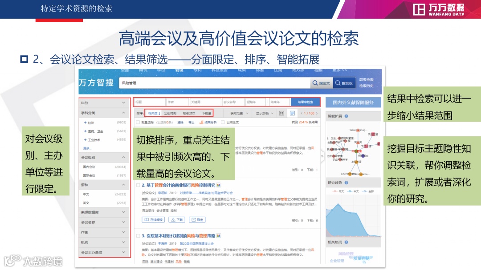The image size is (481, 270).
Task: Filter by 国际会议 conference level
Action: [x=89, y=175]
